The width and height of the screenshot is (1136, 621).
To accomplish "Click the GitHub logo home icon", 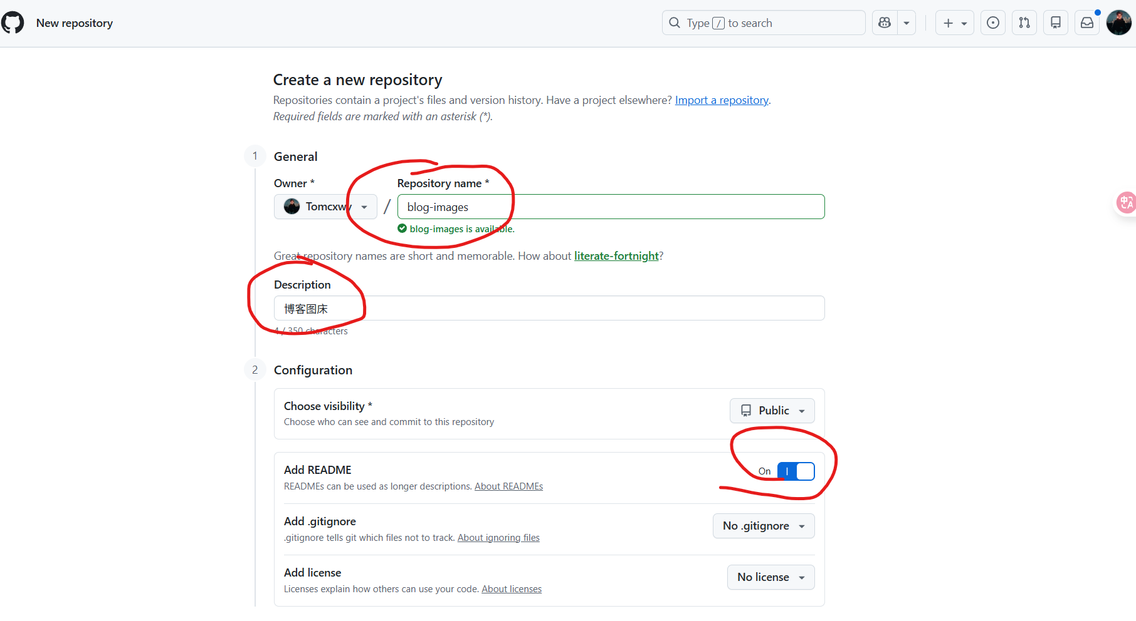I will point(13,23).
